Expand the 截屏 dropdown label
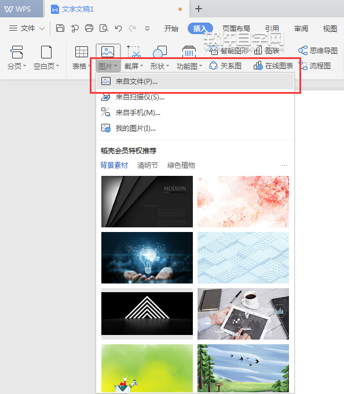 134,67
